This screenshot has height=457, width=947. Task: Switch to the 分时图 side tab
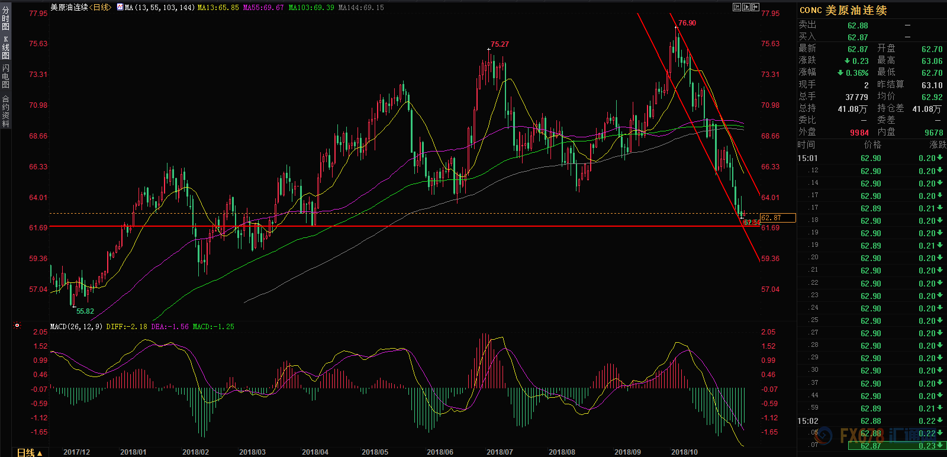(x=5, y=18)
